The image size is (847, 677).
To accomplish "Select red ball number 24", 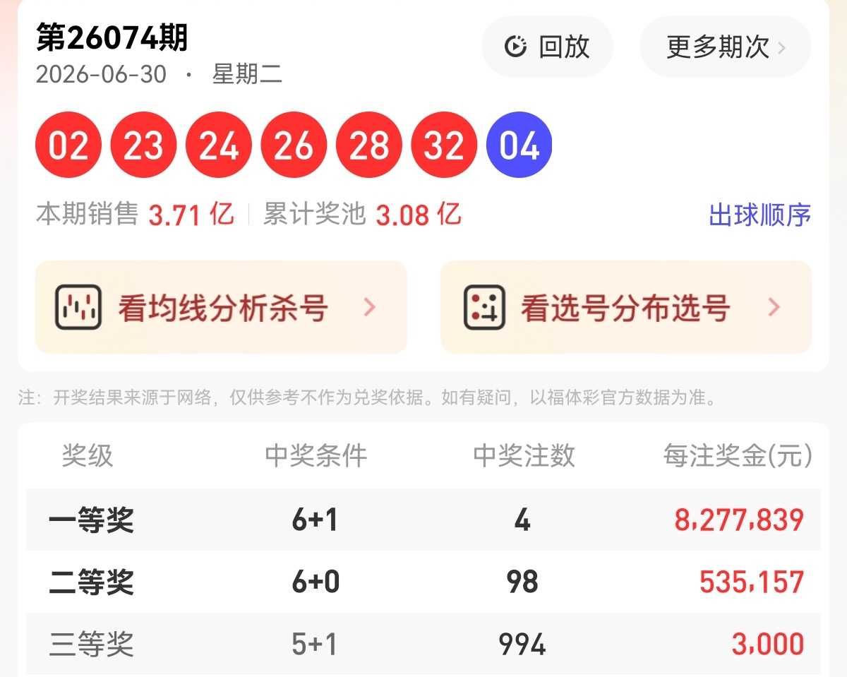I will pos(219,145).
